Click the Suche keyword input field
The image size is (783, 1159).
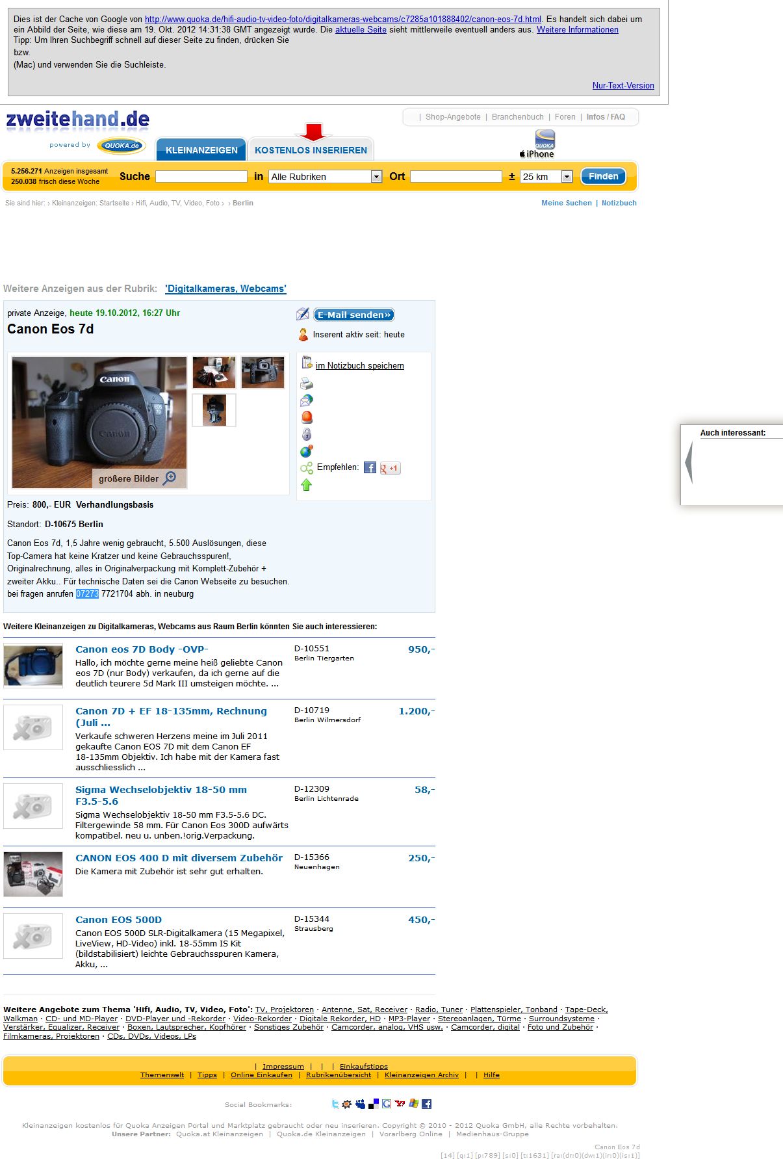pos(201,177)
